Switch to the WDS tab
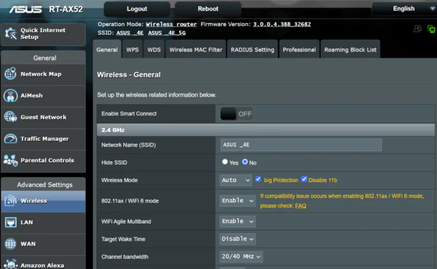The width and height of the screenshot is (437, 269). pos(154,50)
